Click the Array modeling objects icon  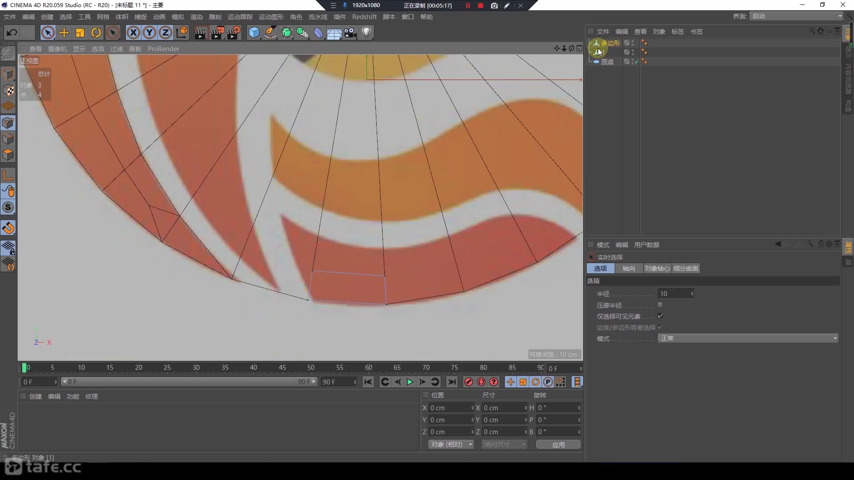pyautogui.click(x=302, y=32)
